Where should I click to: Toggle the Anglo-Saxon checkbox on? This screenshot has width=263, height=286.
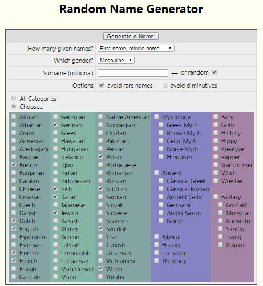(161, 212)
